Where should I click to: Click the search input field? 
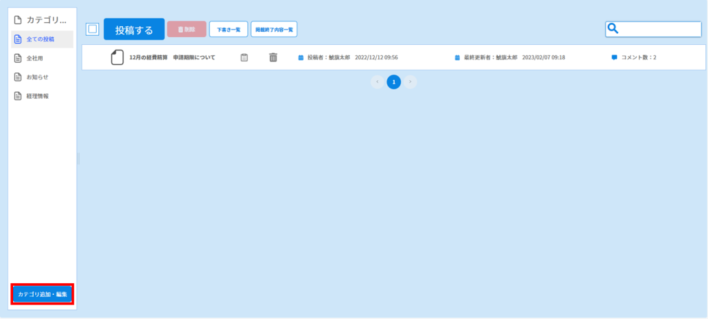653,29
